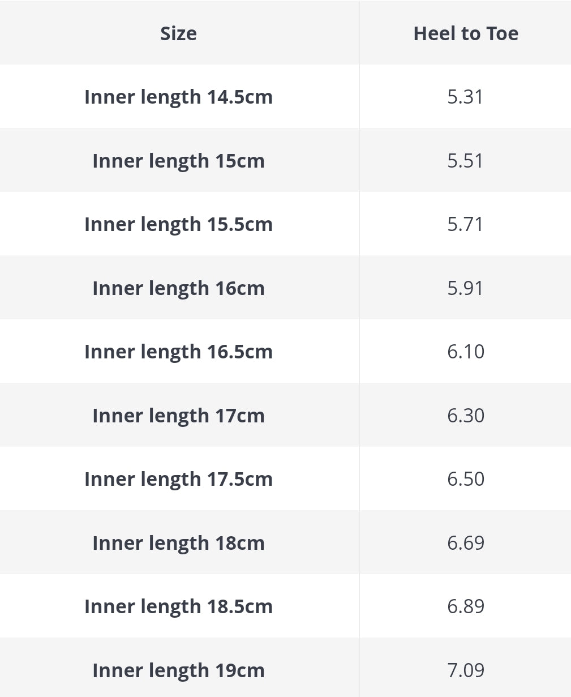This screenshot has height=697, width=571.
Task: Select the 5.91 measurement cell
Action: point(466,288)
